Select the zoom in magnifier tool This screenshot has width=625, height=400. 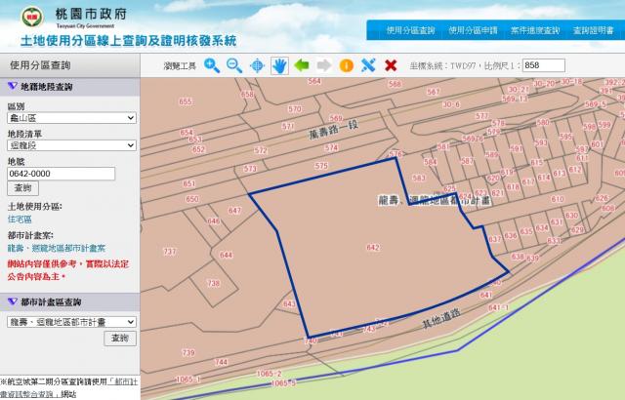[x=212, y=65]
